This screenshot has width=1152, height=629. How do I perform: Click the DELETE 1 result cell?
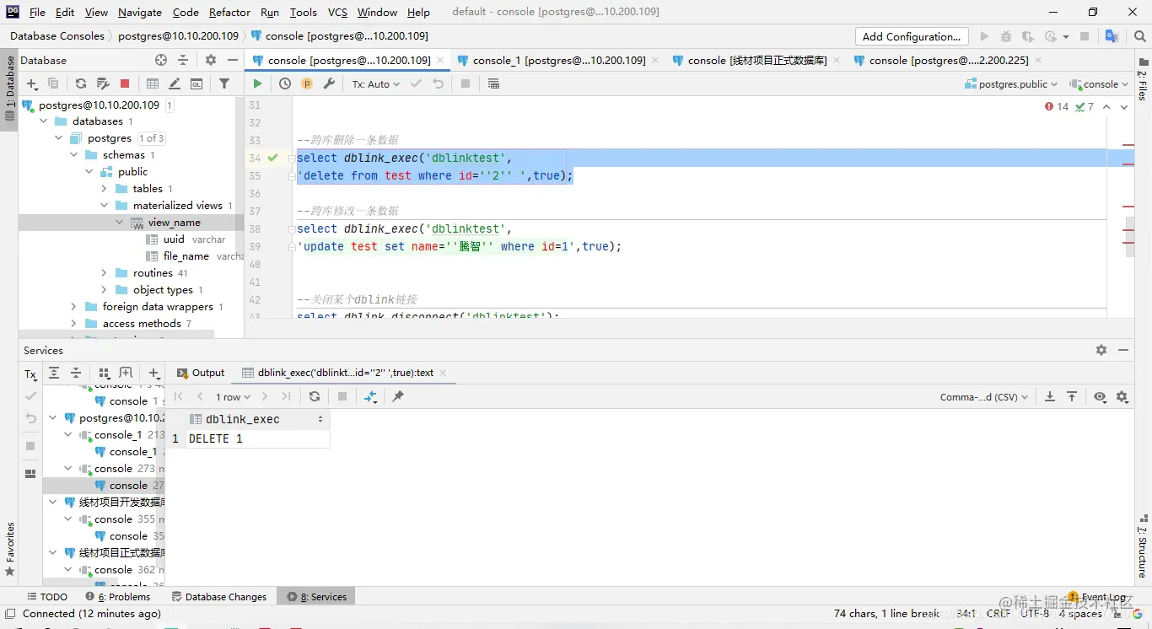pos(257,438)
